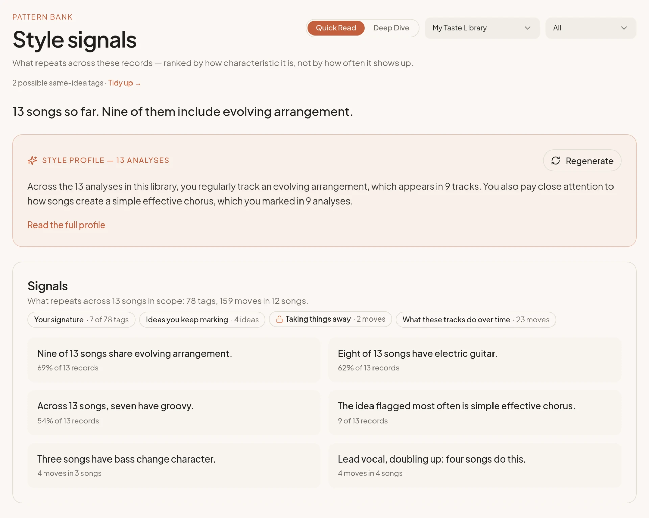Click the chevron on the All dropdown
The width and height of the screenshot is (649, 518).
pos(624,28)
